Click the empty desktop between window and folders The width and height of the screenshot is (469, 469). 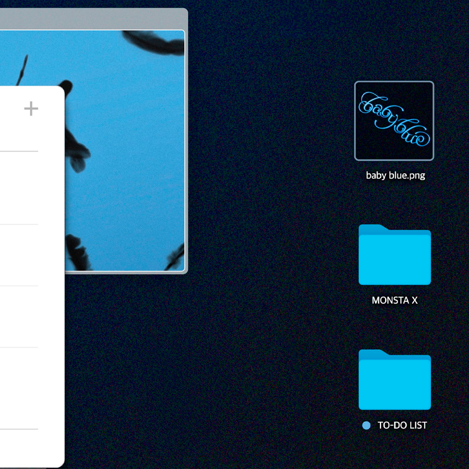272,234
